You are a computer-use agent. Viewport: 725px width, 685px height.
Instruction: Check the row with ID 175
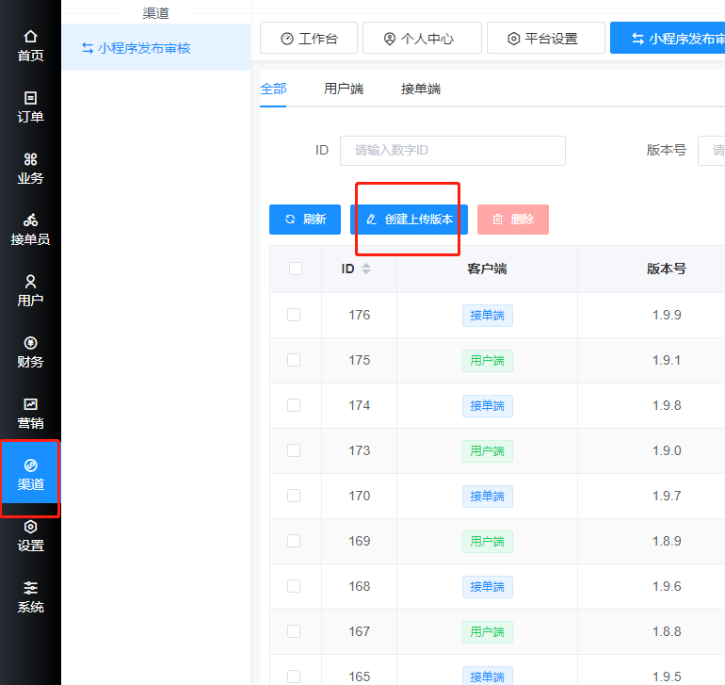tap(294, 360)
